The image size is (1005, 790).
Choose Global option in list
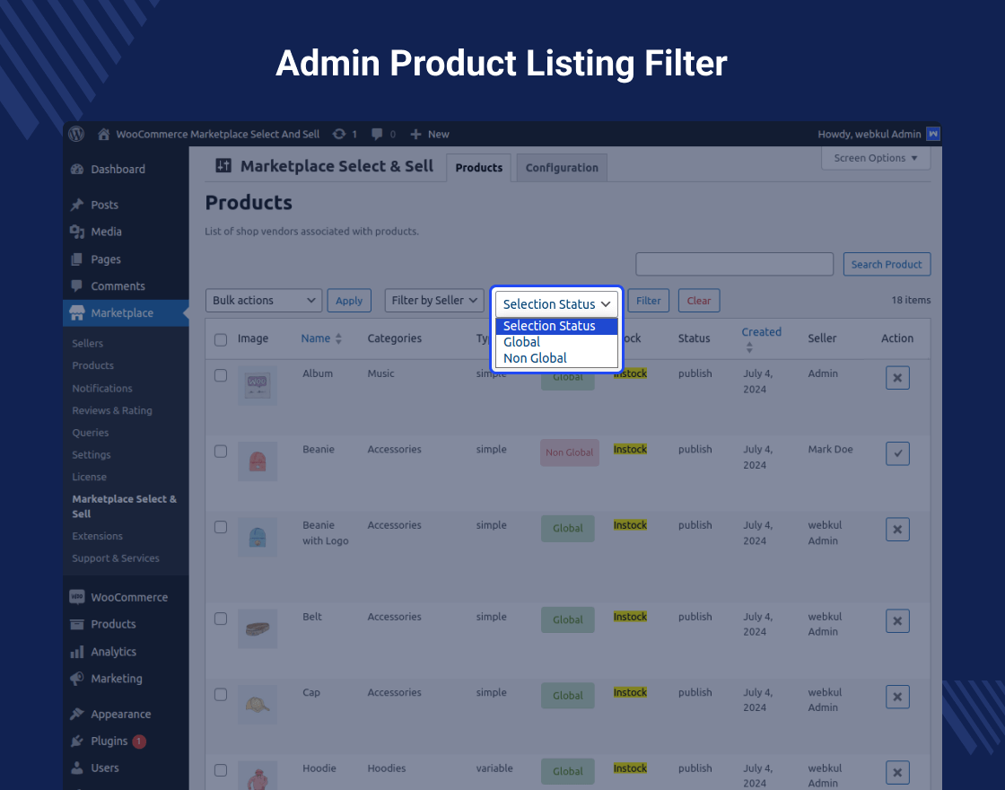pyautogui.click(x=556, y=342)
